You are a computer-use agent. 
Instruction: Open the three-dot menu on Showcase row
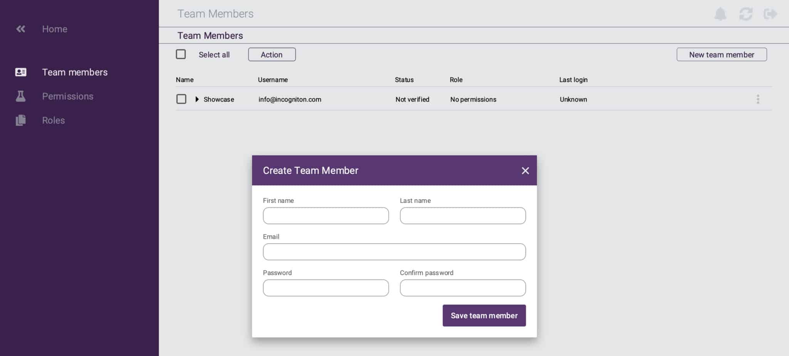pyautogui.click(x=758, y=99)
